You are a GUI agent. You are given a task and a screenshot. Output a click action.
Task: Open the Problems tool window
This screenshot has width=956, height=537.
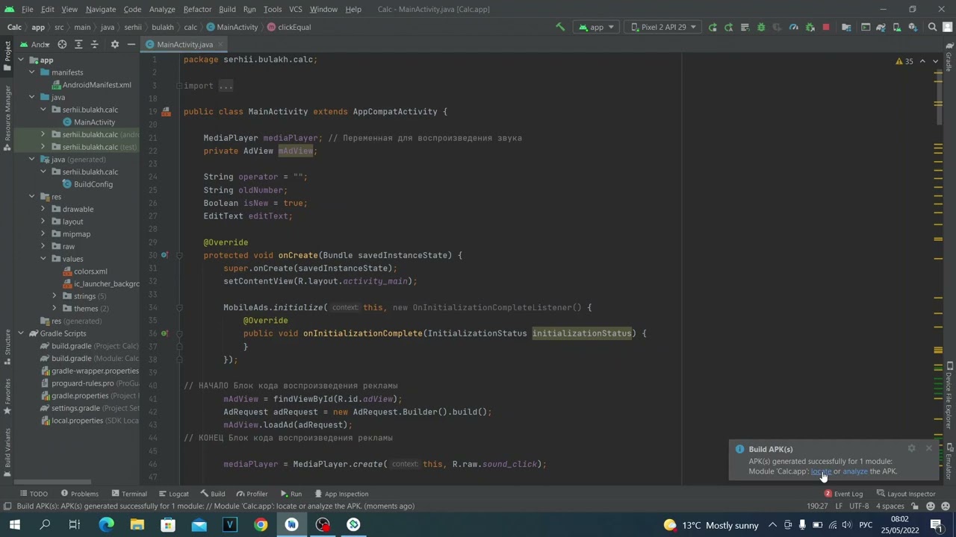pyautogui.click(x=79, y=494)
